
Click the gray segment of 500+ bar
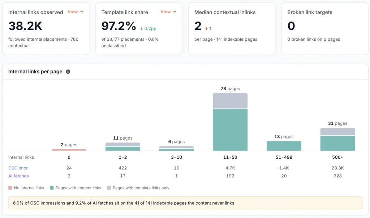pyautogui.click(x=338, y=132)
